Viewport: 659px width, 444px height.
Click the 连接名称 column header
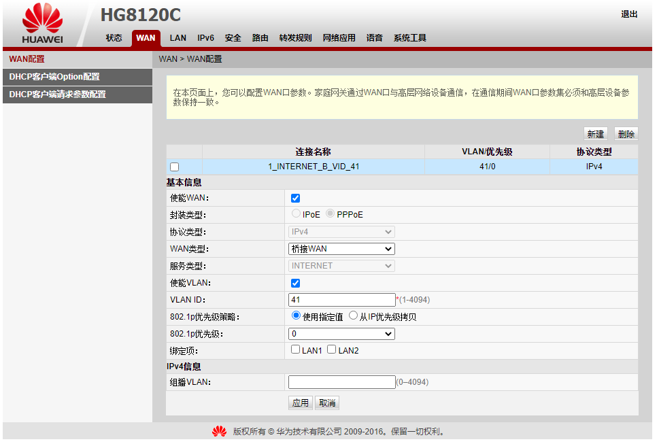(x=313, y=152)
